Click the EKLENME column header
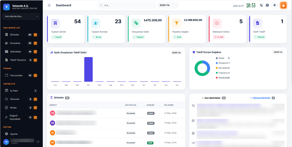The height and width of the screenshot is (147, 292). point(169,105)
